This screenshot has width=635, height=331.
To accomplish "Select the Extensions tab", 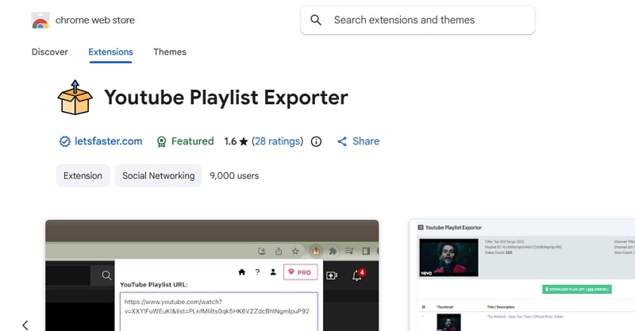I will tap(110, 52).
